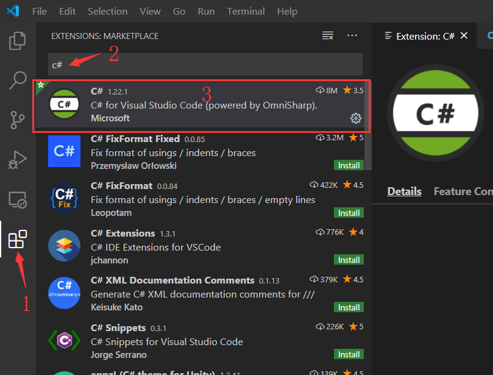493x375 pixels.
Task: Click the 226K download count
Action: [x=330, y=327]
